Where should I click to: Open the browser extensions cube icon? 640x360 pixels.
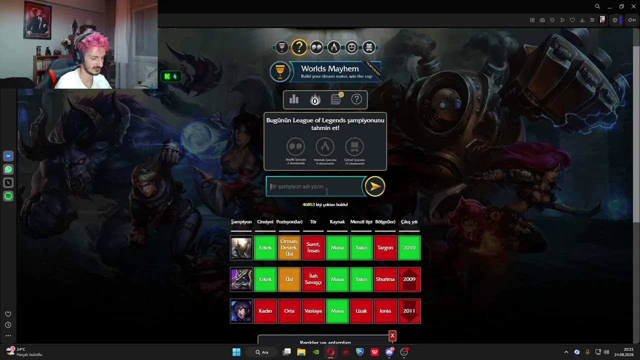click(x=615, y=20)
